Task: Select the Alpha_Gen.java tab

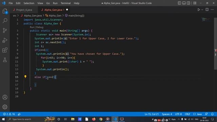Action: pyautogui.click(x=53, y=10)
